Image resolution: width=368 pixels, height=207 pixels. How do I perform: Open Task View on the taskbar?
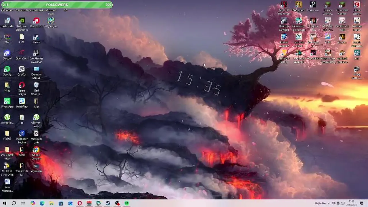(23, 203)
